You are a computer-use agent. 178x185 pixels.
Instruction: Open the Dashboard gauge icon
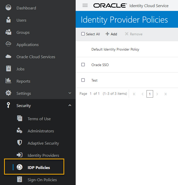(x=8, y=8)
